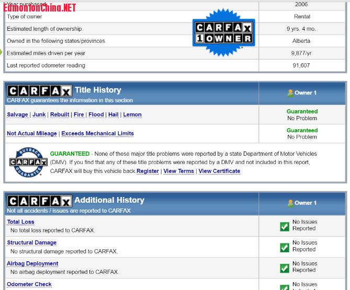Image resolution: width=350 pixels, height=290 pixels.
Task: Open the Rebuilt title link
Action: tap(60, 114)
